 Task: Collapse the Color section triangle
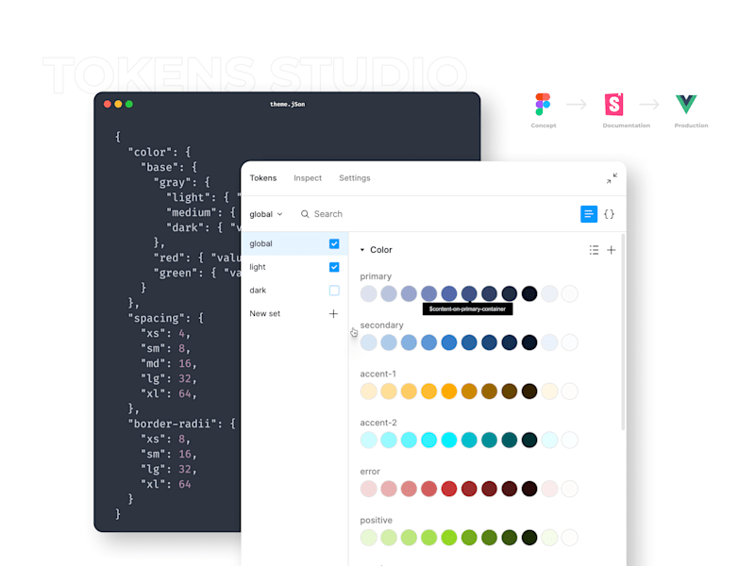coord(362,250)
